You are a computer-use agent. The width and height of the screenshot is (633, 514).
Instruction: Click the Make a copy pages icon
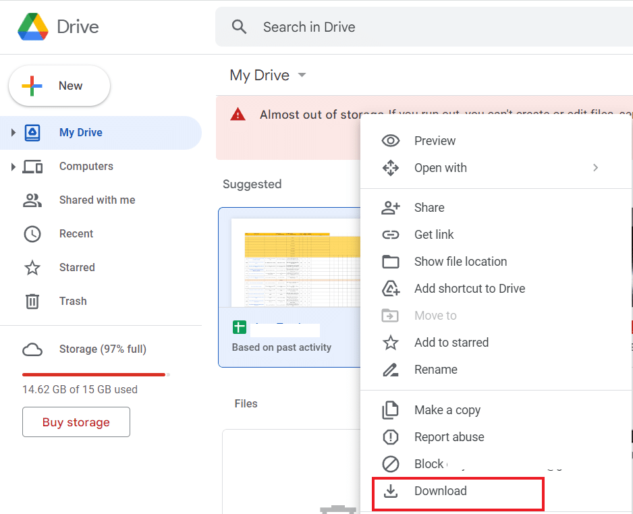click(390, 410)
